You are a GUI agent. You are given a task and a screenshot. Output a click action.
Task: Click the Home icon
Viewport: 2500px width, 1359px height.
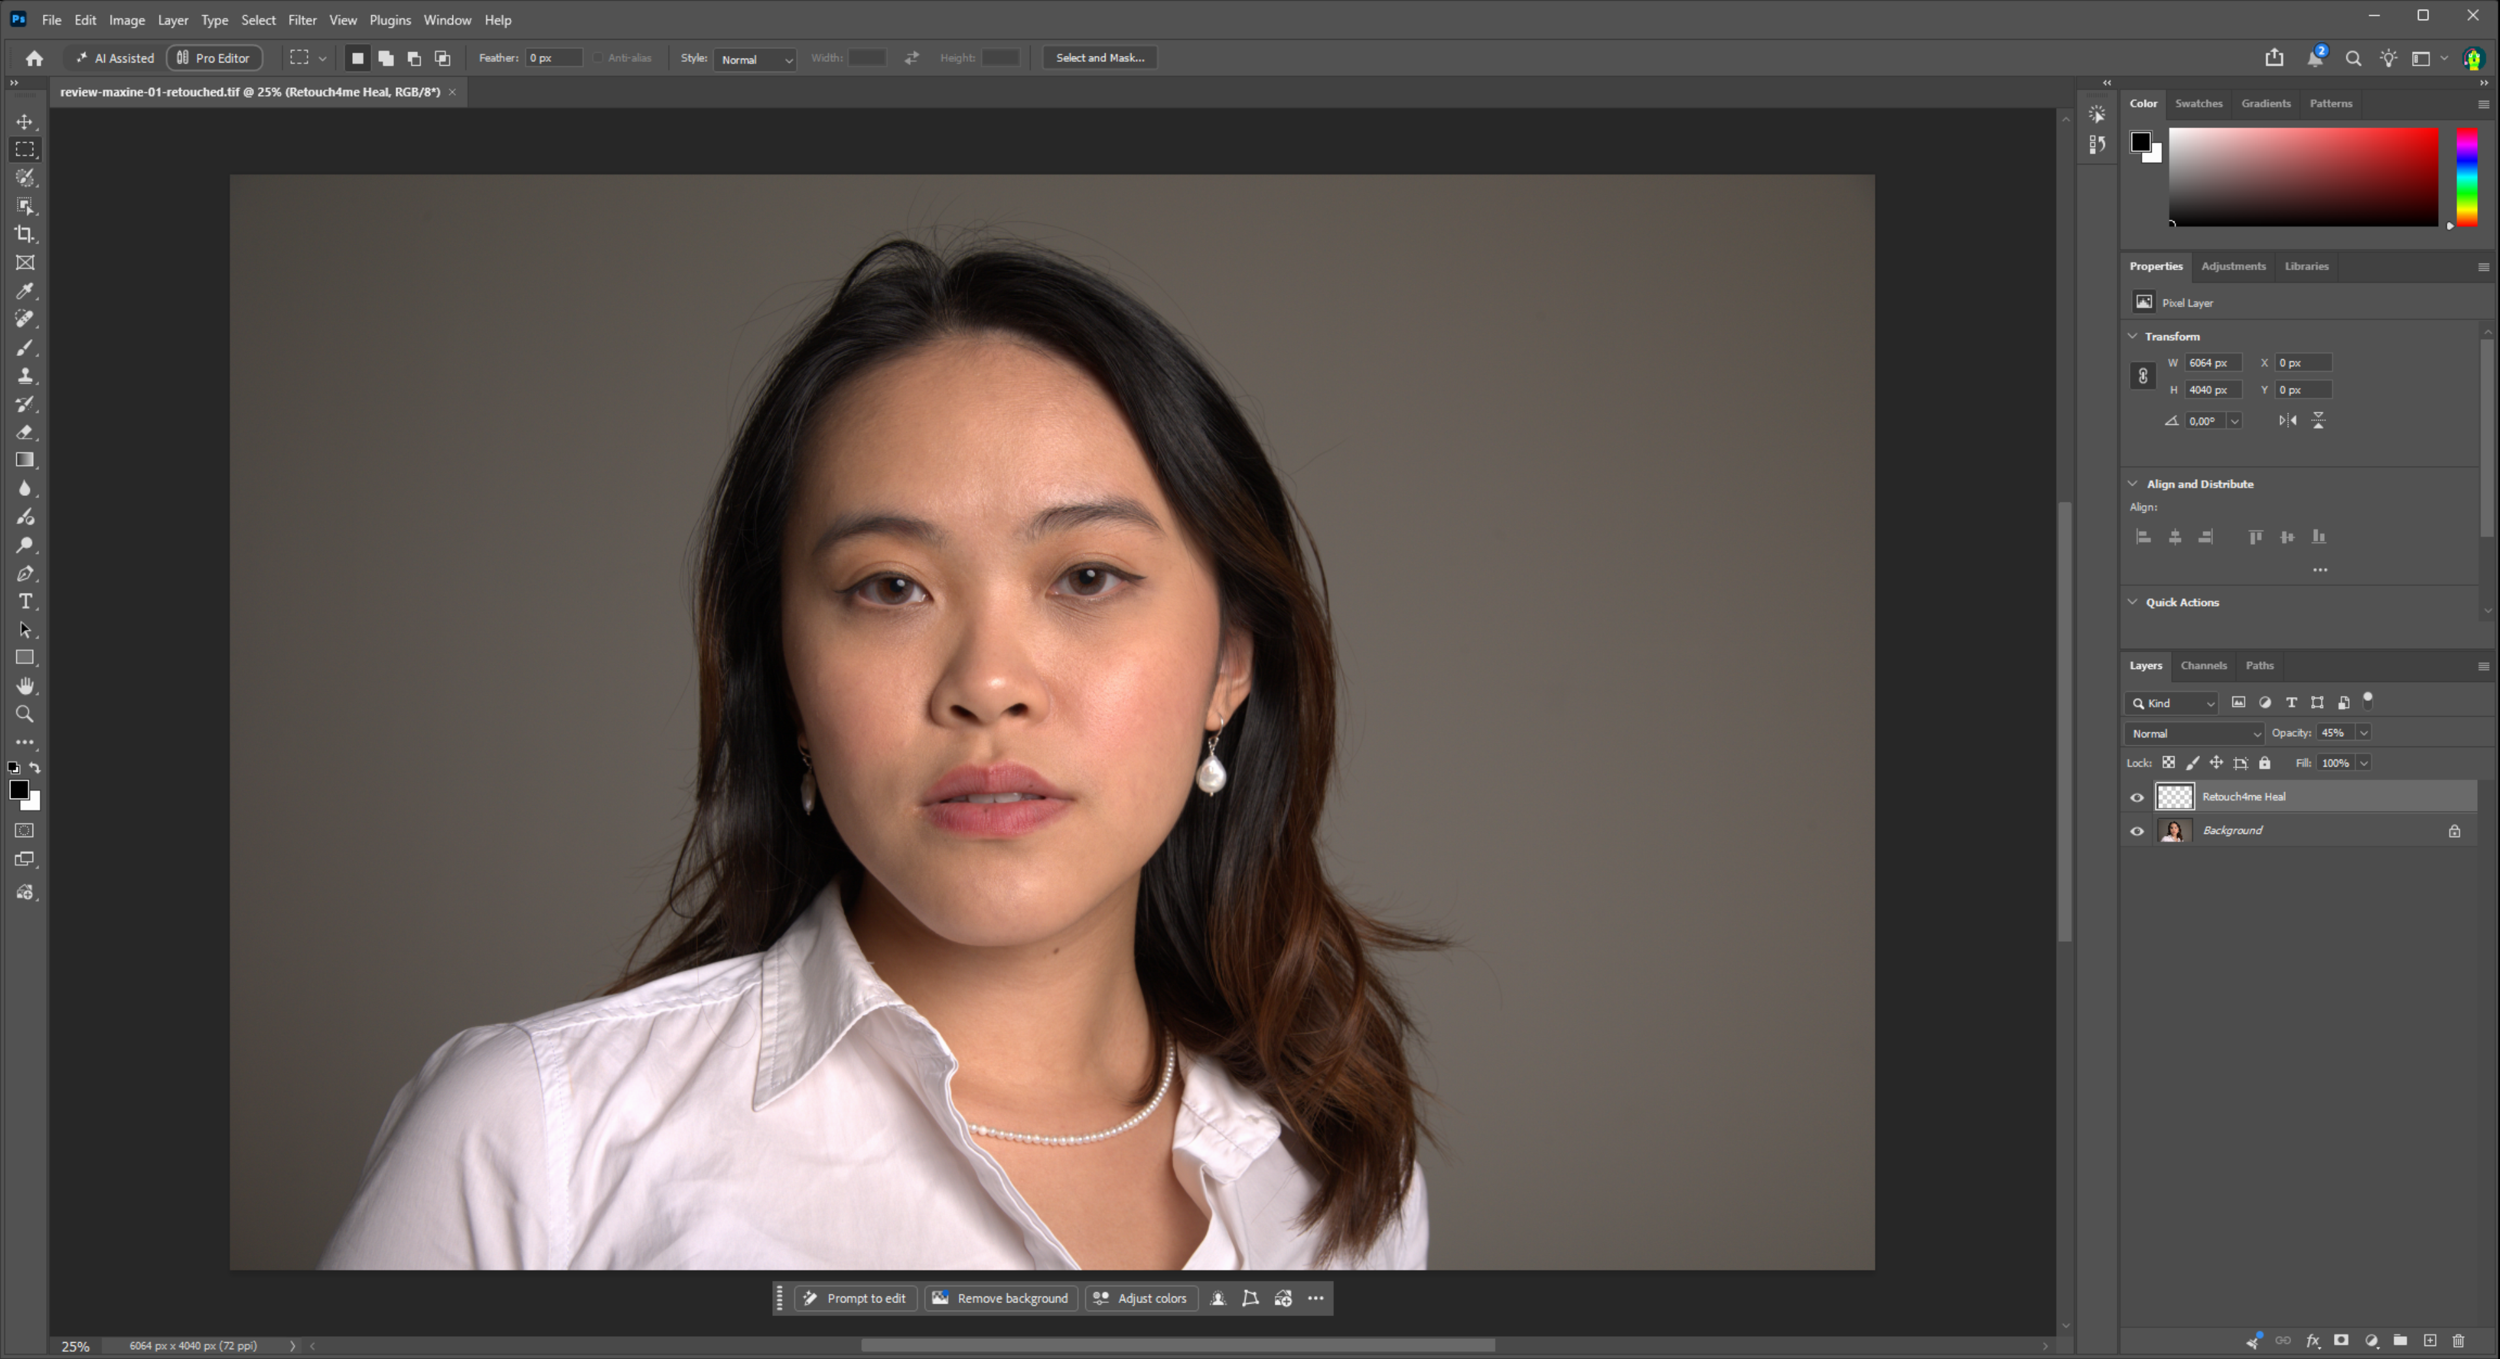34,58
